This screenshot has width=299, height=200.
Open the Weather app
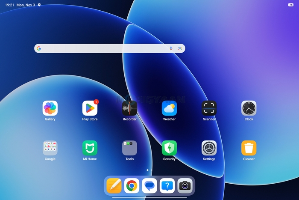[169, 108]
